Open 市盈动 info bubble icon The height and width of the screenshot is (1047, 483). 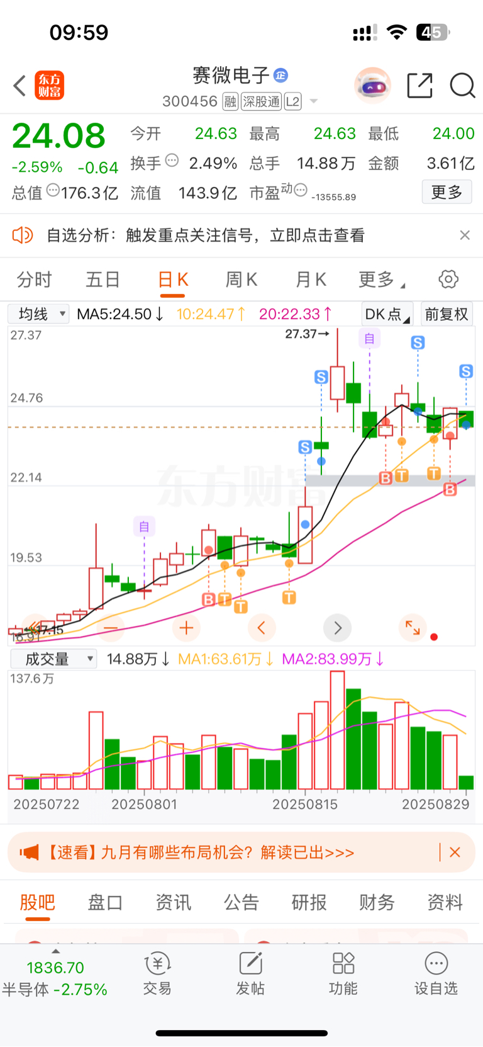click(301, 190)
